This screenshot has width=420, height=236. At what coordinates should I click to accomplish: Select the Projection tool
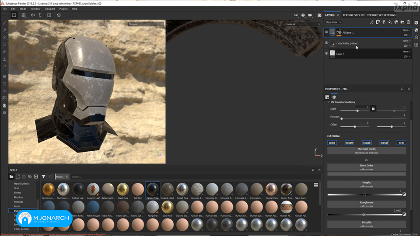tap(4, 38)
